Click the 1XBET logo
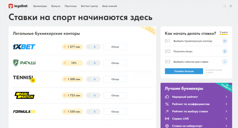Viewport: 238px width, 128px height. 24,47
